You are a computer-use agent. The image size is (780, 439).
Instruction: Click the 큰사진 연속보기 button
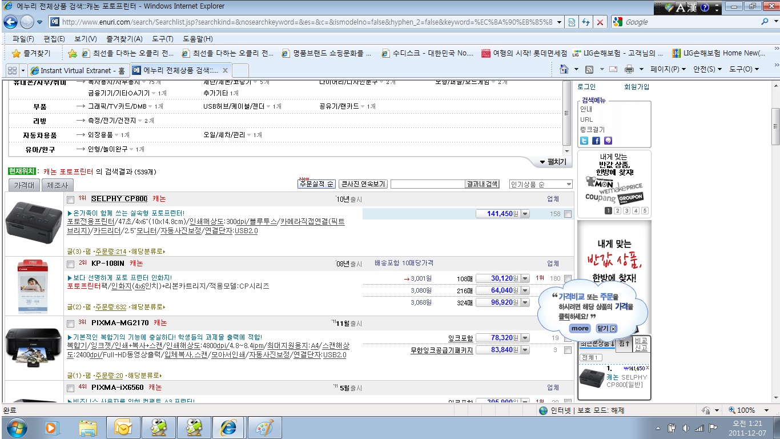pos(363,184)
